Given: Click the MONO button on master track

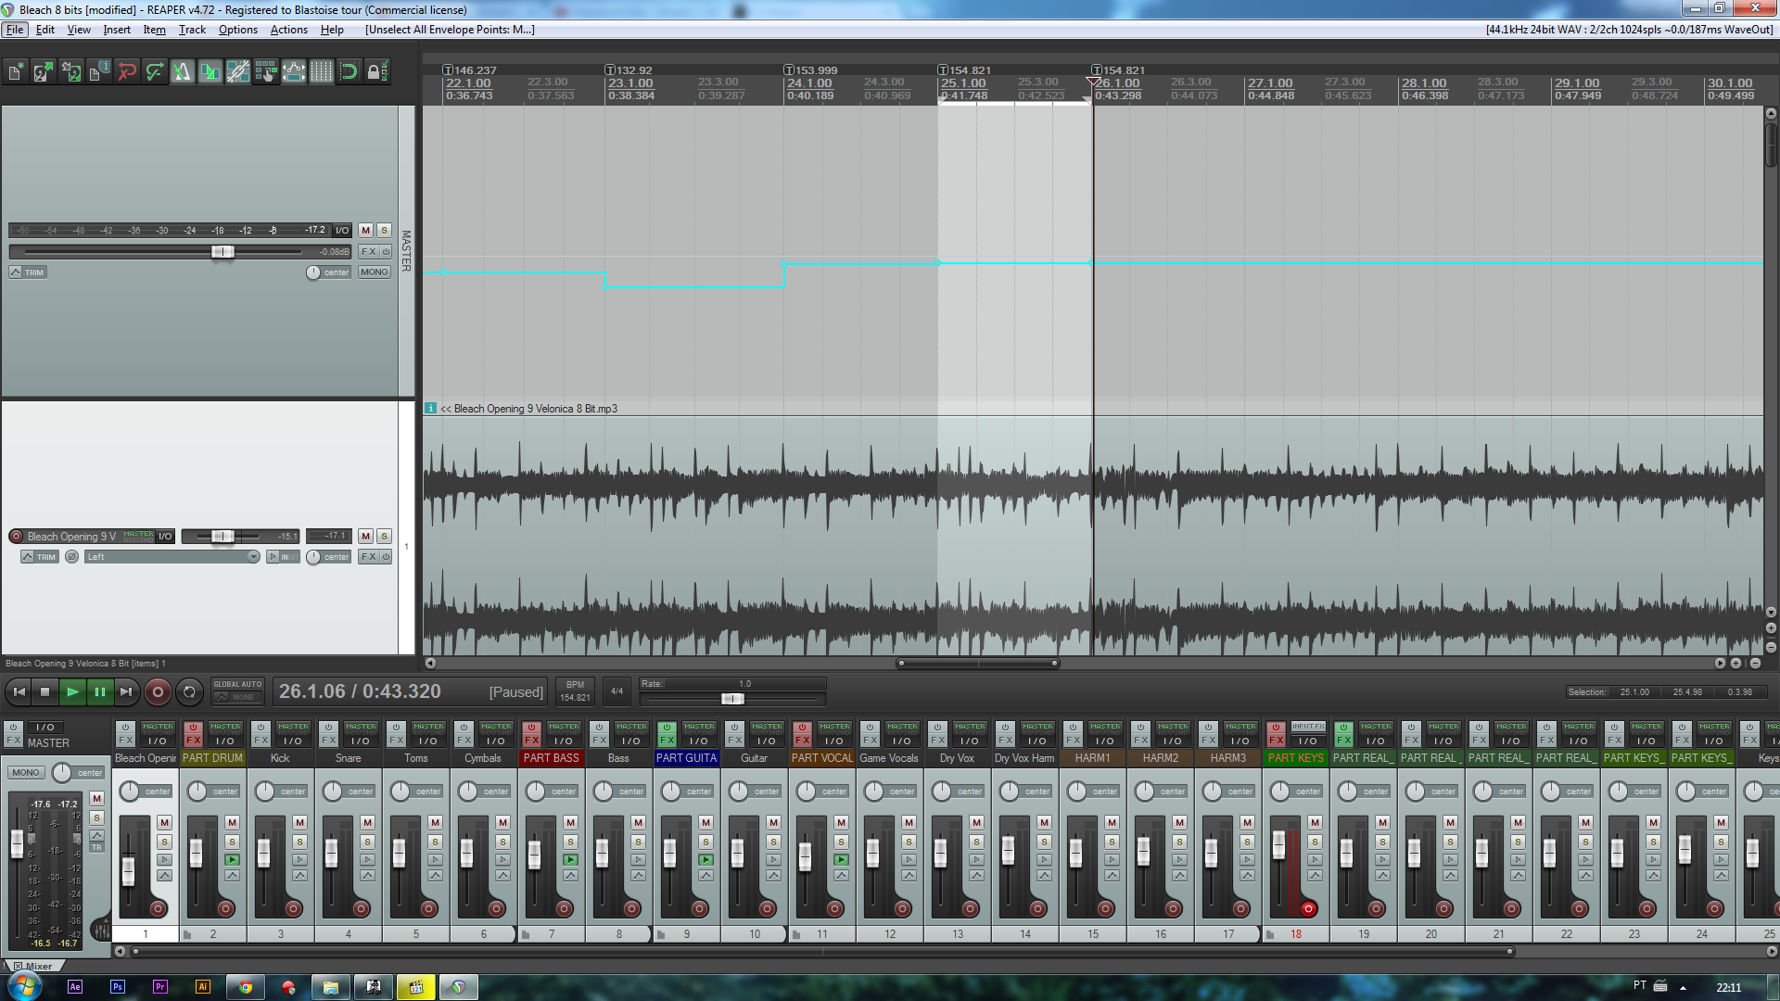Looking at the screenshot, I should coord(375,272).
